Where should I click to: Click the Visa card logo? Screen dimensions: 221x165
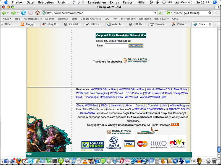129,144
